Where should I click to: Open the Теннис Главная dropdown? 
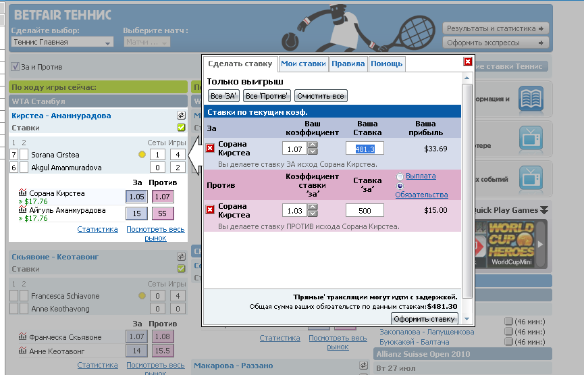62,42
